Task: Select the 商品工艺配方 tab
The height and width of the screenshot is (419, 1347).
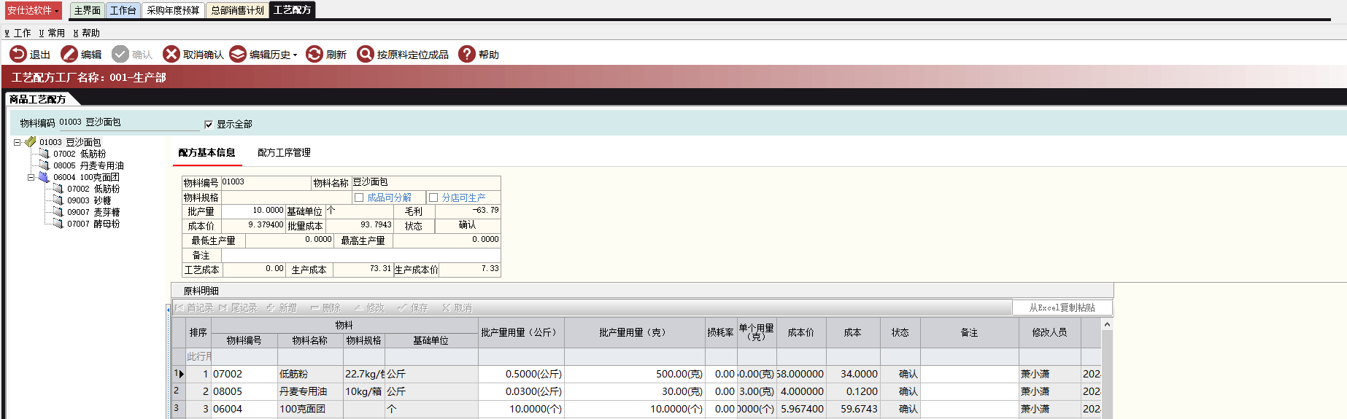Action: tap(38, 99)
